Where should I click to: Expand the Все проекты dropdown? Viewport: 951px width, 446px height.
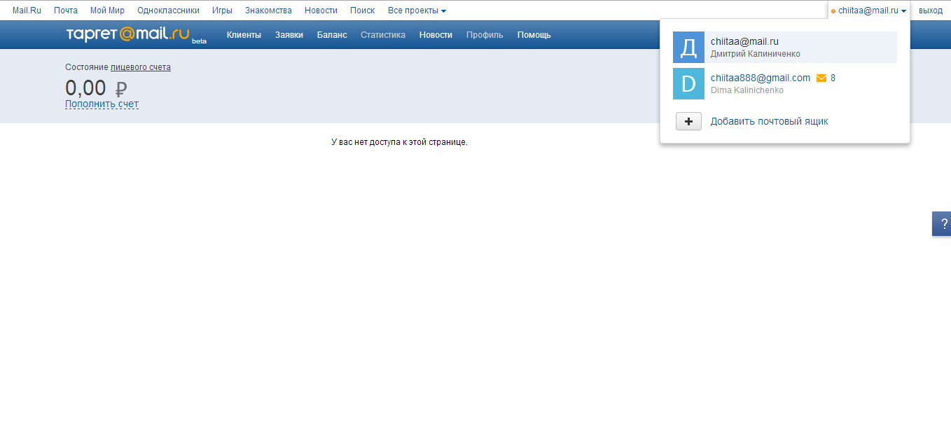pyautogui.click(x=417, y=11)
